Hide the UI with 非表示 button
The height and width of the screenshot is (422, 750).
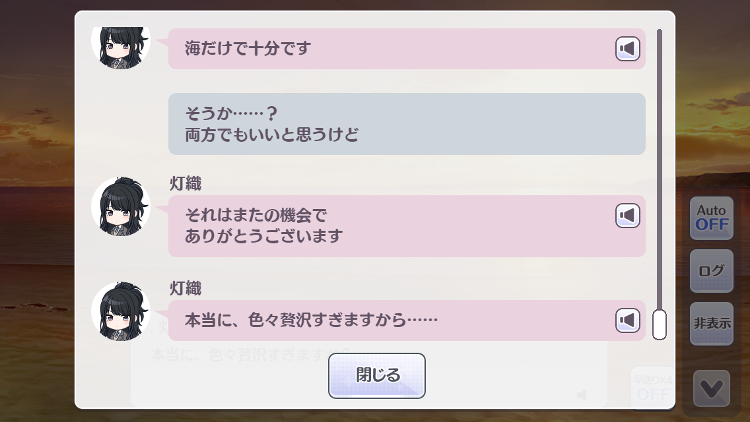pos(711,324)
